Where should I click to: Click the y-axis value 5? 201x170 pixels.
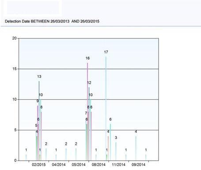tap(15, 130)
